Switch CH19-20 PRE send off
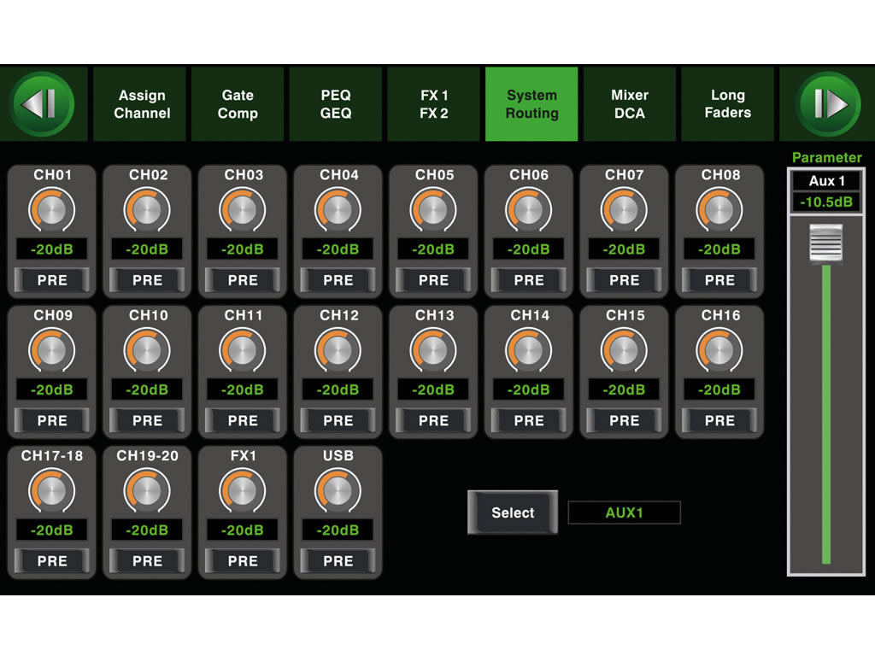This screenshot has width=875, height=656. (147, 561)
